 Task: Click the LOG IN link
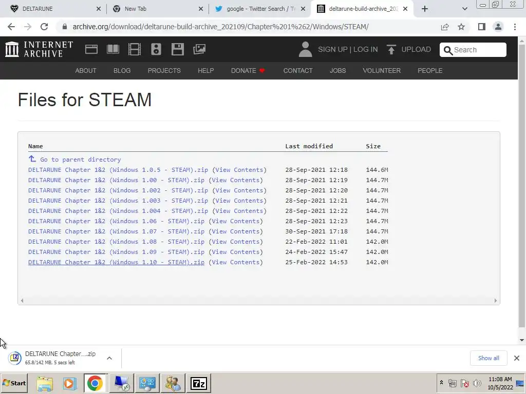(x=365, y=49)
